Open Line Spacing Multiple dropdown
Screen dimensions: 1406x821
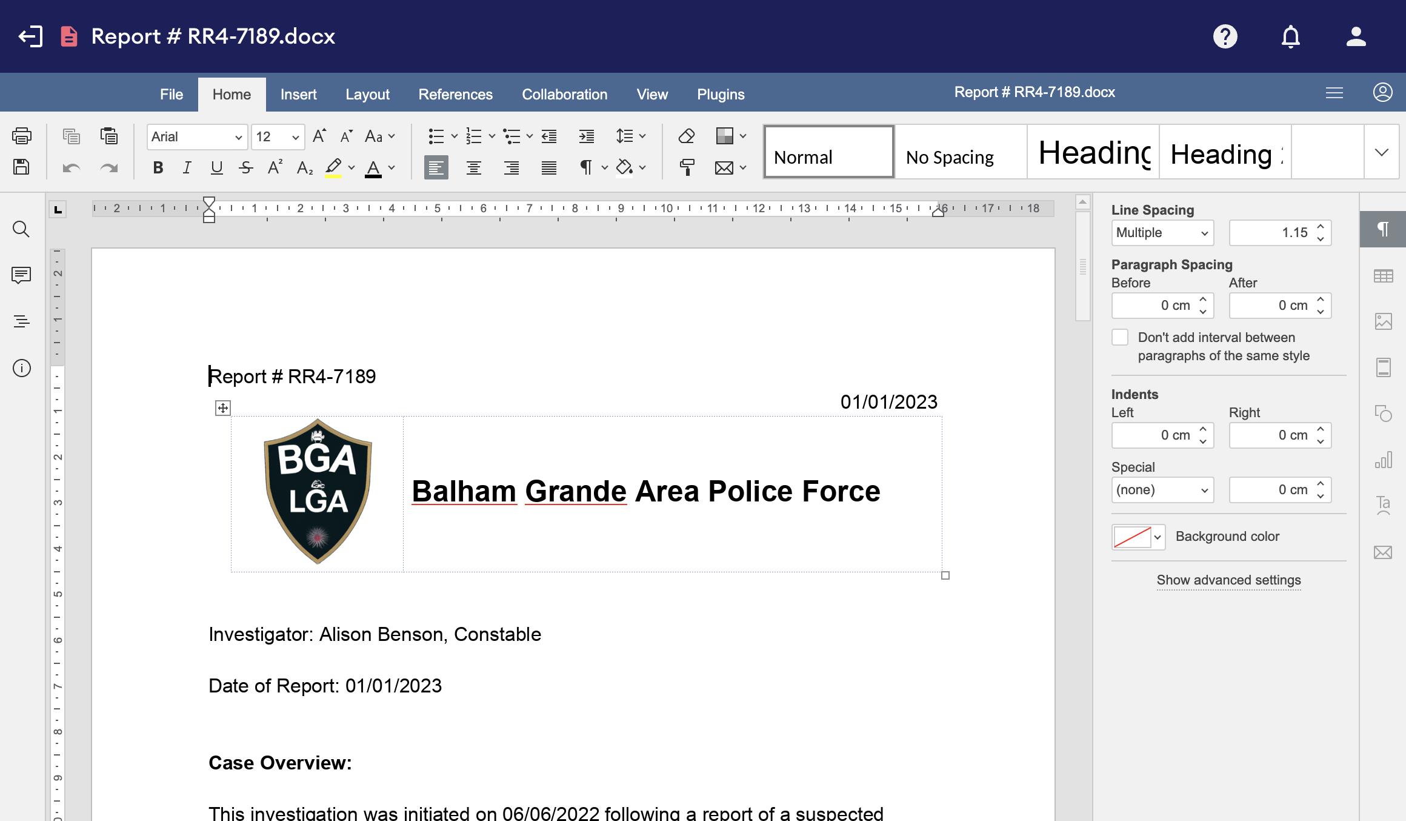coord(1162,233)
